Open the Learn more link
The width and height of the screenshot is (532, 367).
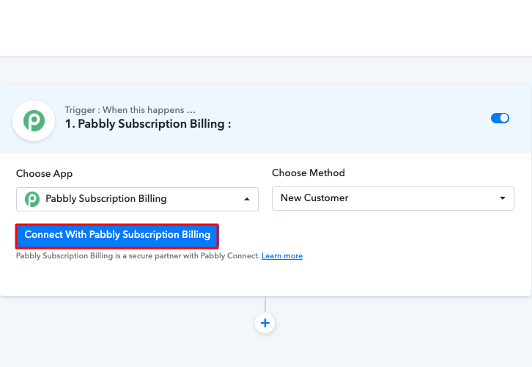[x=282, y=256]
